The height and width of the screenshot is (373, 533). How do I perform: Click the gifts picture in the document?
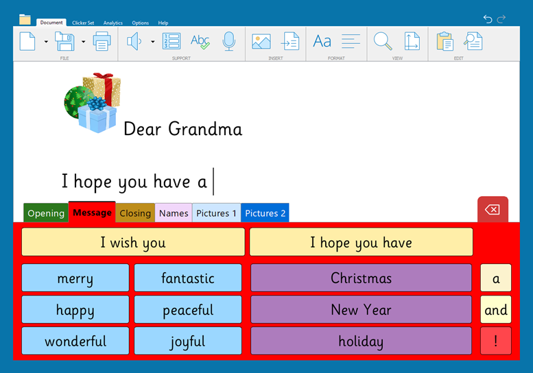[x=93, y=103]
